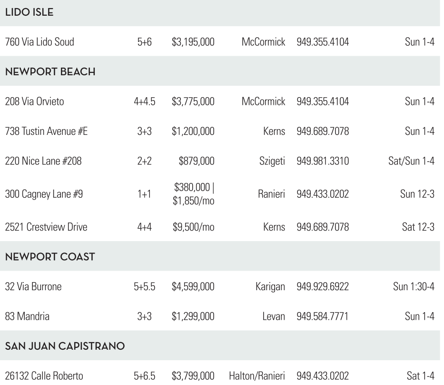Image resolution: width=444 pixels, height=385 pixels.
Task: Open the 32 Via Burrone listing
Action: (33, 286)
